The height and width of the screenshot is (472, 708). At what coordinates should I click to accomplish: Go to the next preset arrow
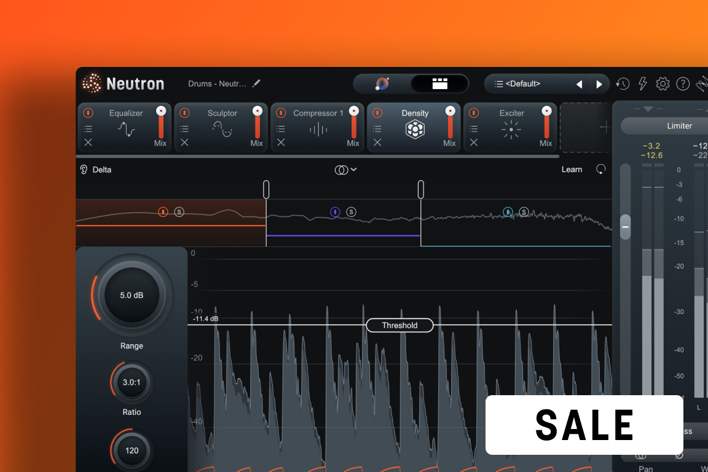pos(599,84)
